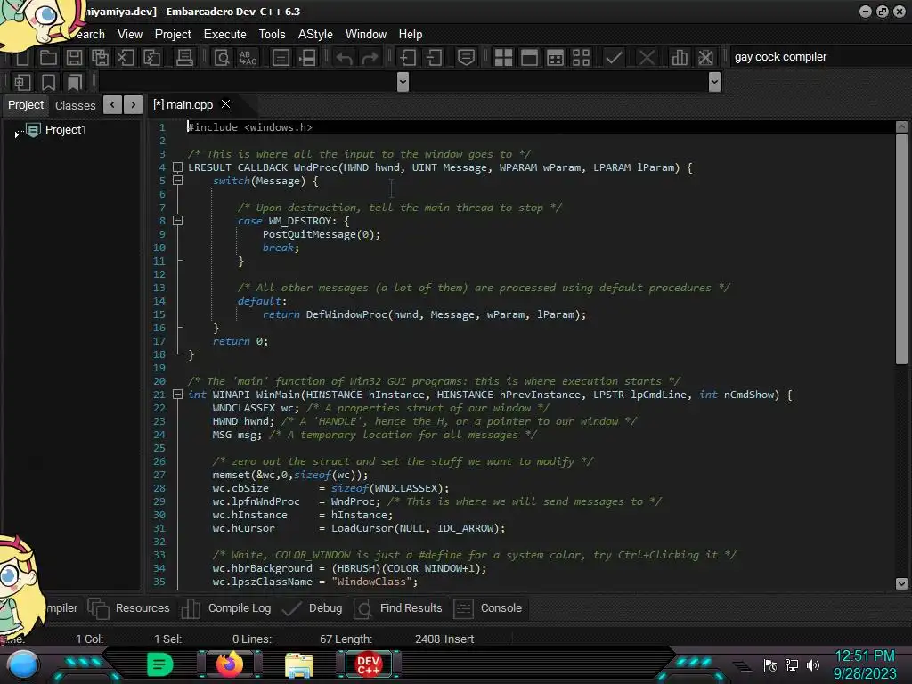Click the Run window icon
The height and width of the screenshot is (684, 912).
[529, 57]
